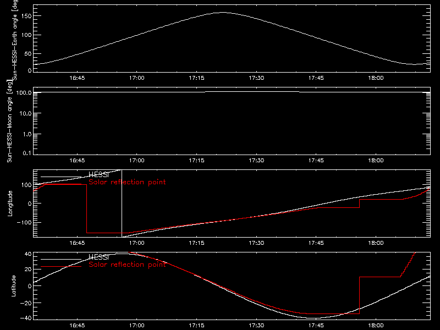Pick 17:15 label under the Moon angle plot
This screenshot has width=440, height=330.
coord(197,161)
